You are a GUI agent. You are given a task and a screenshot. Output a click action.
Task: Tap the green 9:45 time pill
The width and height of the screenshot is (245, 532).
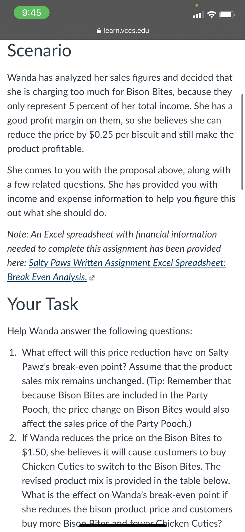[32, 12]
